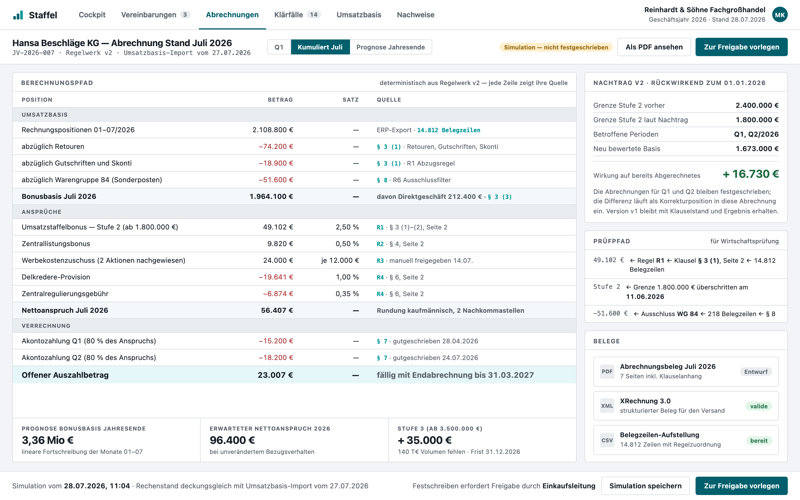Open Belegzeilen-Aufstellung document card
Screen dimensions: 800x500
pos(686,440)
